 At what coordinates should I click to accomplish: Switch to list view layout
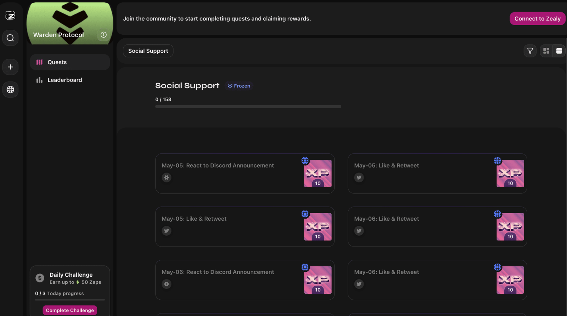559,51
